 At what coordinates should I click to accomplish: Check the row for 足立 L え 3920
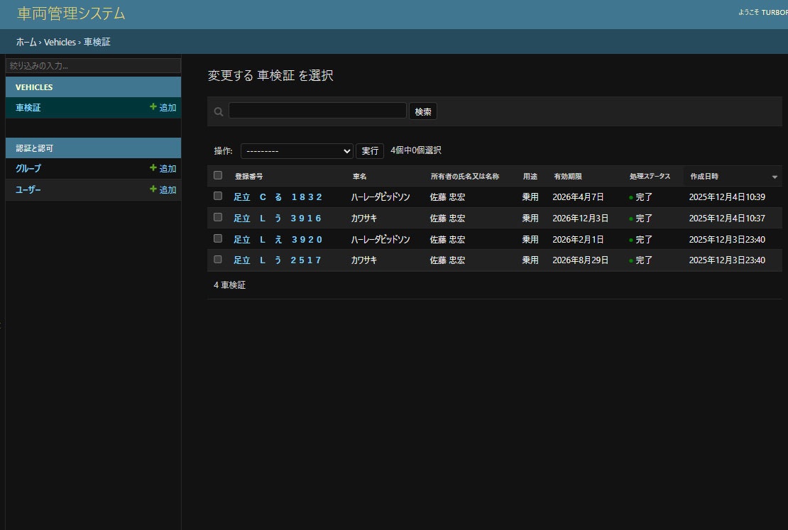218,238
